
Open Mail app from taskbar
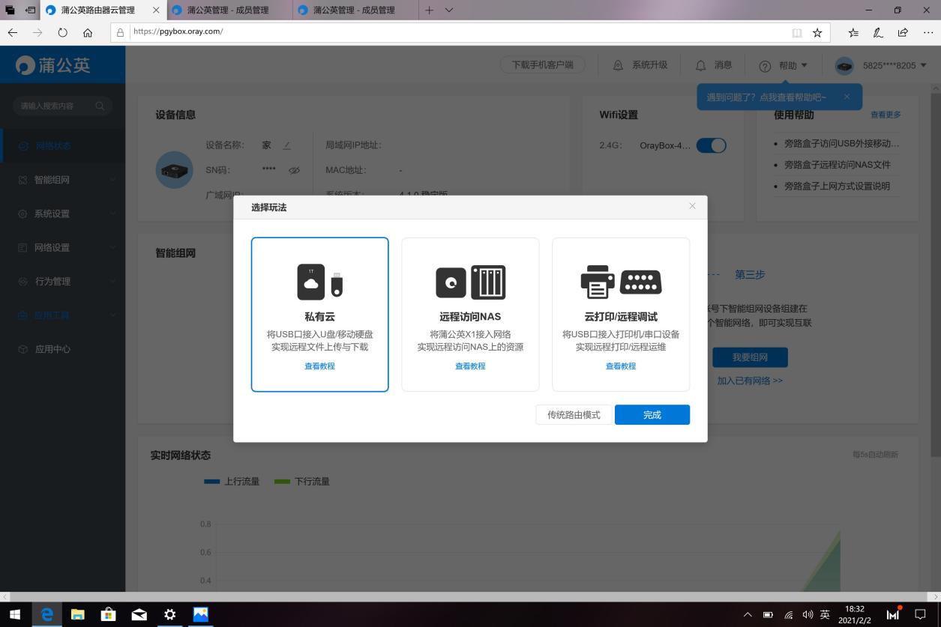[139, 614]
